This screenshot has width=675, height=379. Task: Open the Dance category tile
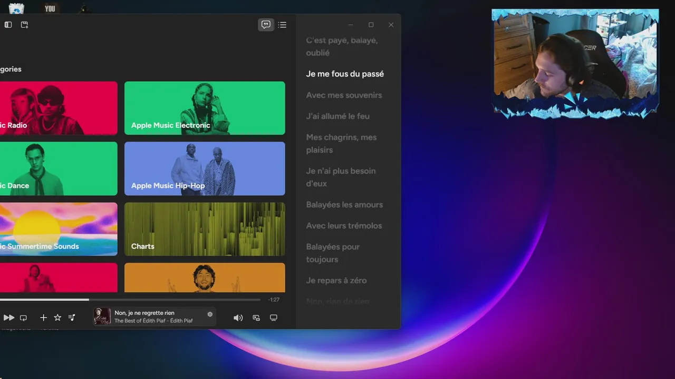click(x=59, y=168)
